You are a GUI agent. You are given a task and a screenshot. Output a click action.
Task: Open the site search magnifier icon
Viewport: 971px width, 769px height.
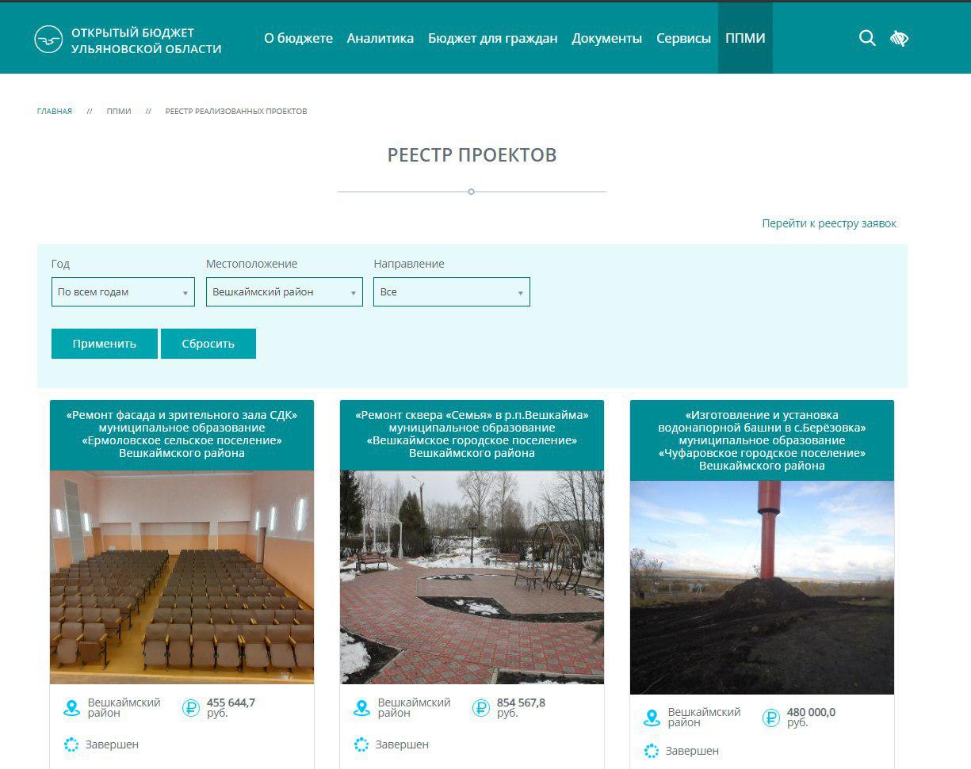pos(867,38)
